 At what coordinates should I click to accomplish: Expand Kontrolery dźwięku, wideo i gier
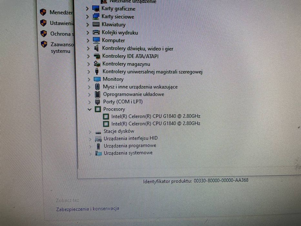point(88,48)
